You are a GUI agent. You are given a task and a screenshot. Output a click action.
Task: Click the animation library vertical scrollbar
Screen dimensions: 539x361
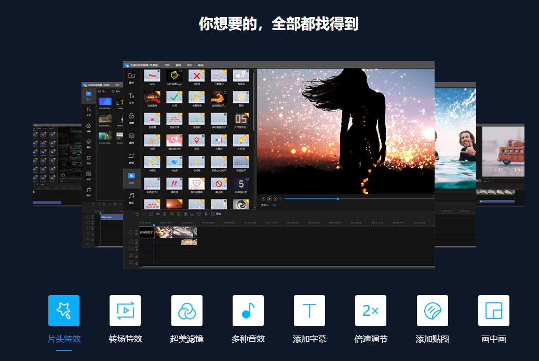(254, 100)
